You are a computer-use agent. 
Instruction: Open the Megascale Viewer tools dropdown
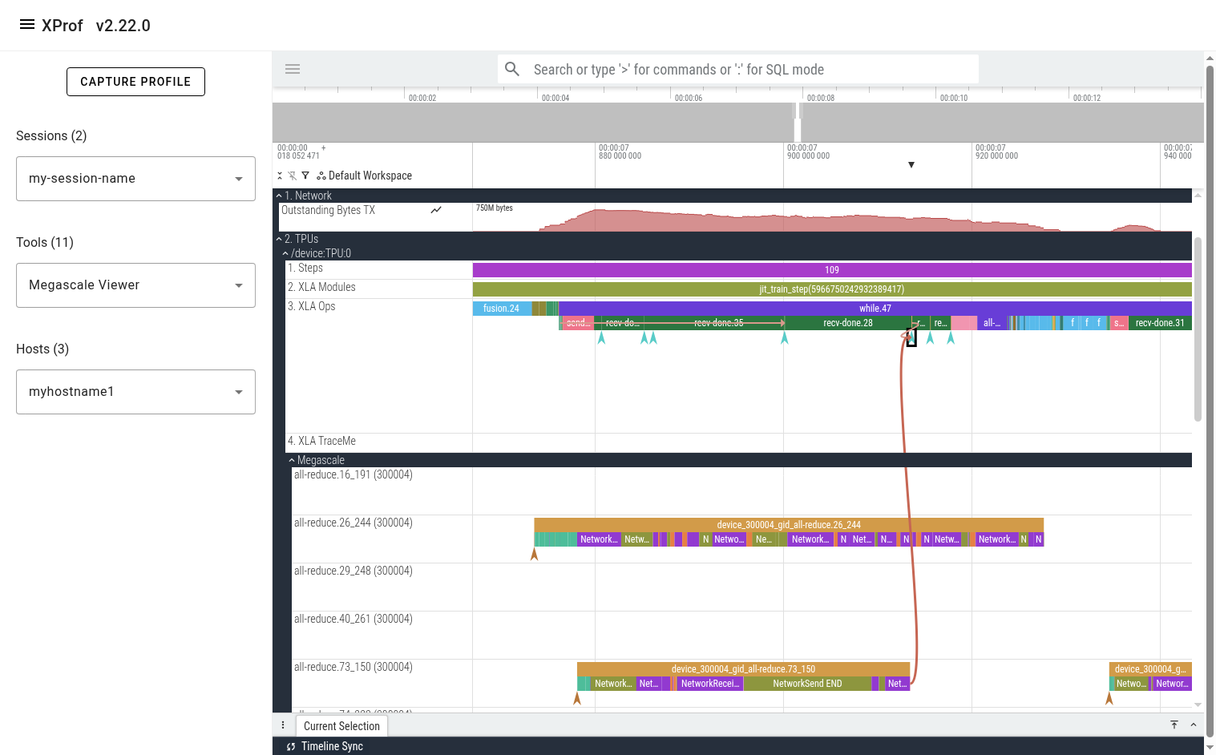[x=135, y=285]
